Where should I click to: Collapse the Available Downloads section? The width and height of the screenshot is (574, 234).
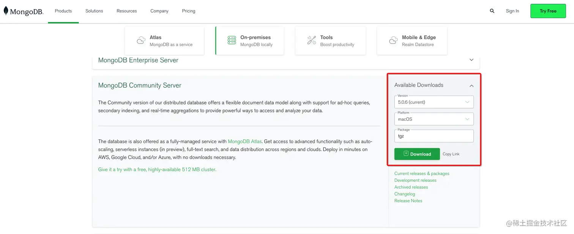(x=471, y=86)
